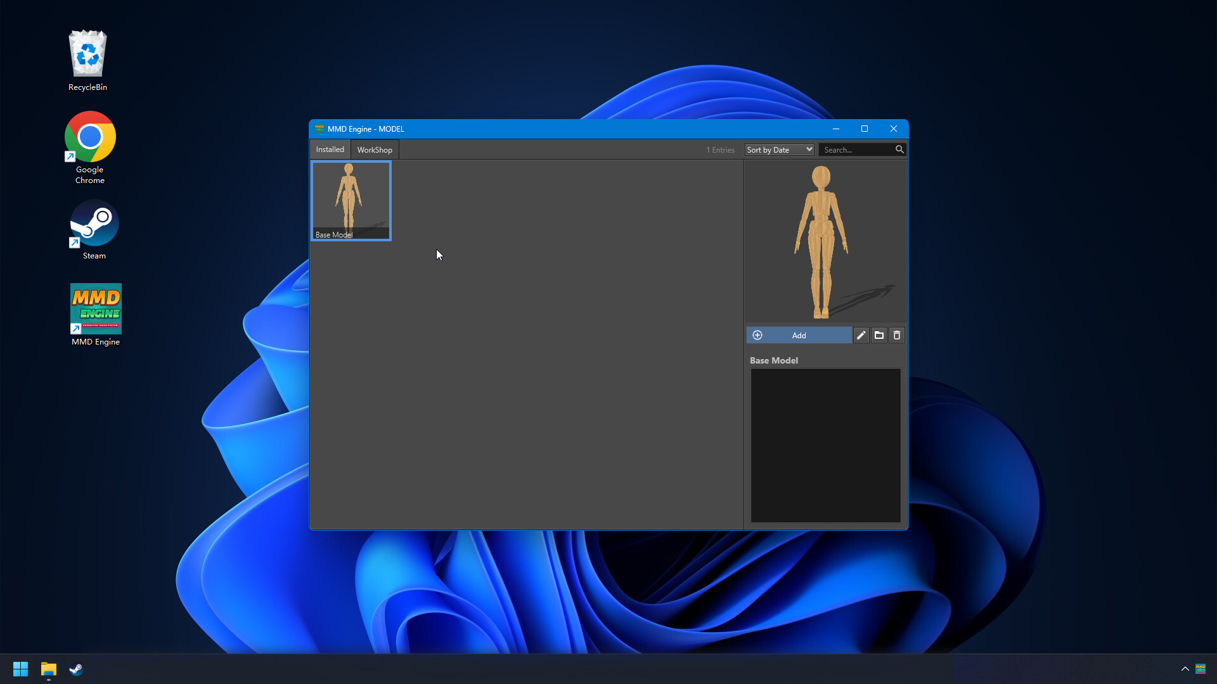1217x684 pixels.
Task: Open File Explorer from the taskbar
Action: (x=48, y=669)
